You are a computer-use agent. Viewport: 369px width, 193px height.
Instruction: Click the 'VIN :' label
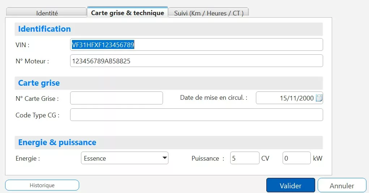point(23,45)
